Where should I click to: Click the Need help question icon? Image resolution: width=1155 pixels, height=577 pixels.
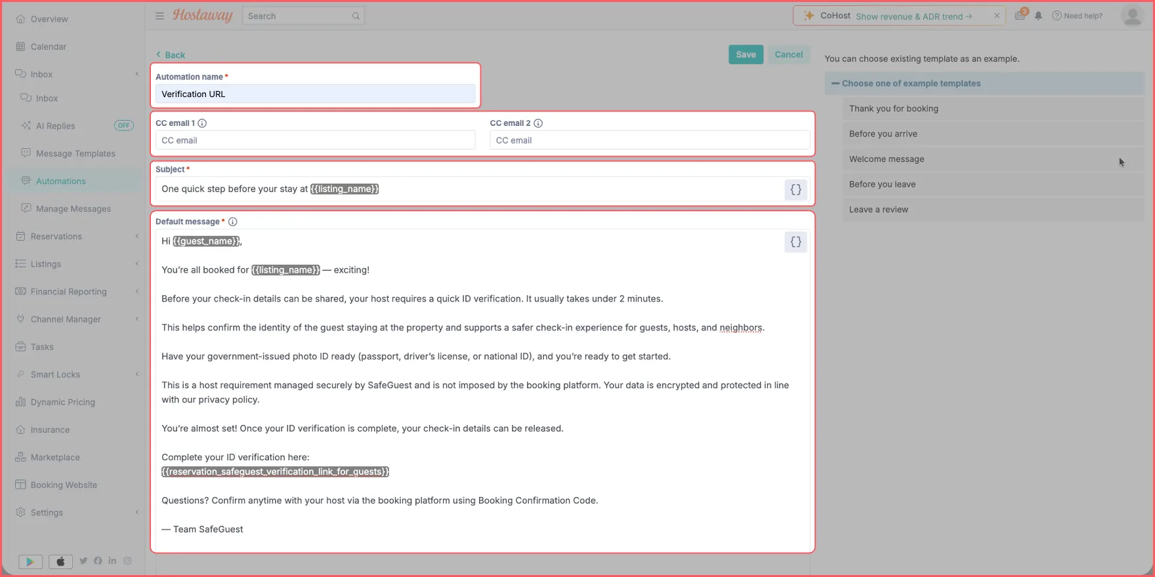point(1057,16)
